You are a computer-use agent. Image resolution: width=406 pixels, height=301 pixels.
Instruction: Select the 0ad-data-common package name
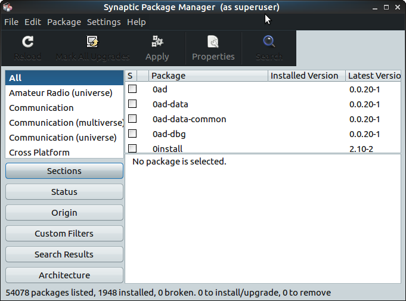[x=189, y=119]
